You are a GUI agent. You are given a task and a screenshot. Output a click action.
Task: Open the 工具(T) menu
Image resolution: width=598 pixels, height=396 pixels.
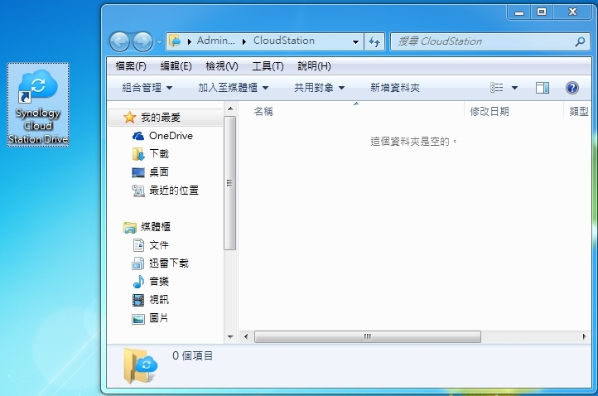(268, 66)
